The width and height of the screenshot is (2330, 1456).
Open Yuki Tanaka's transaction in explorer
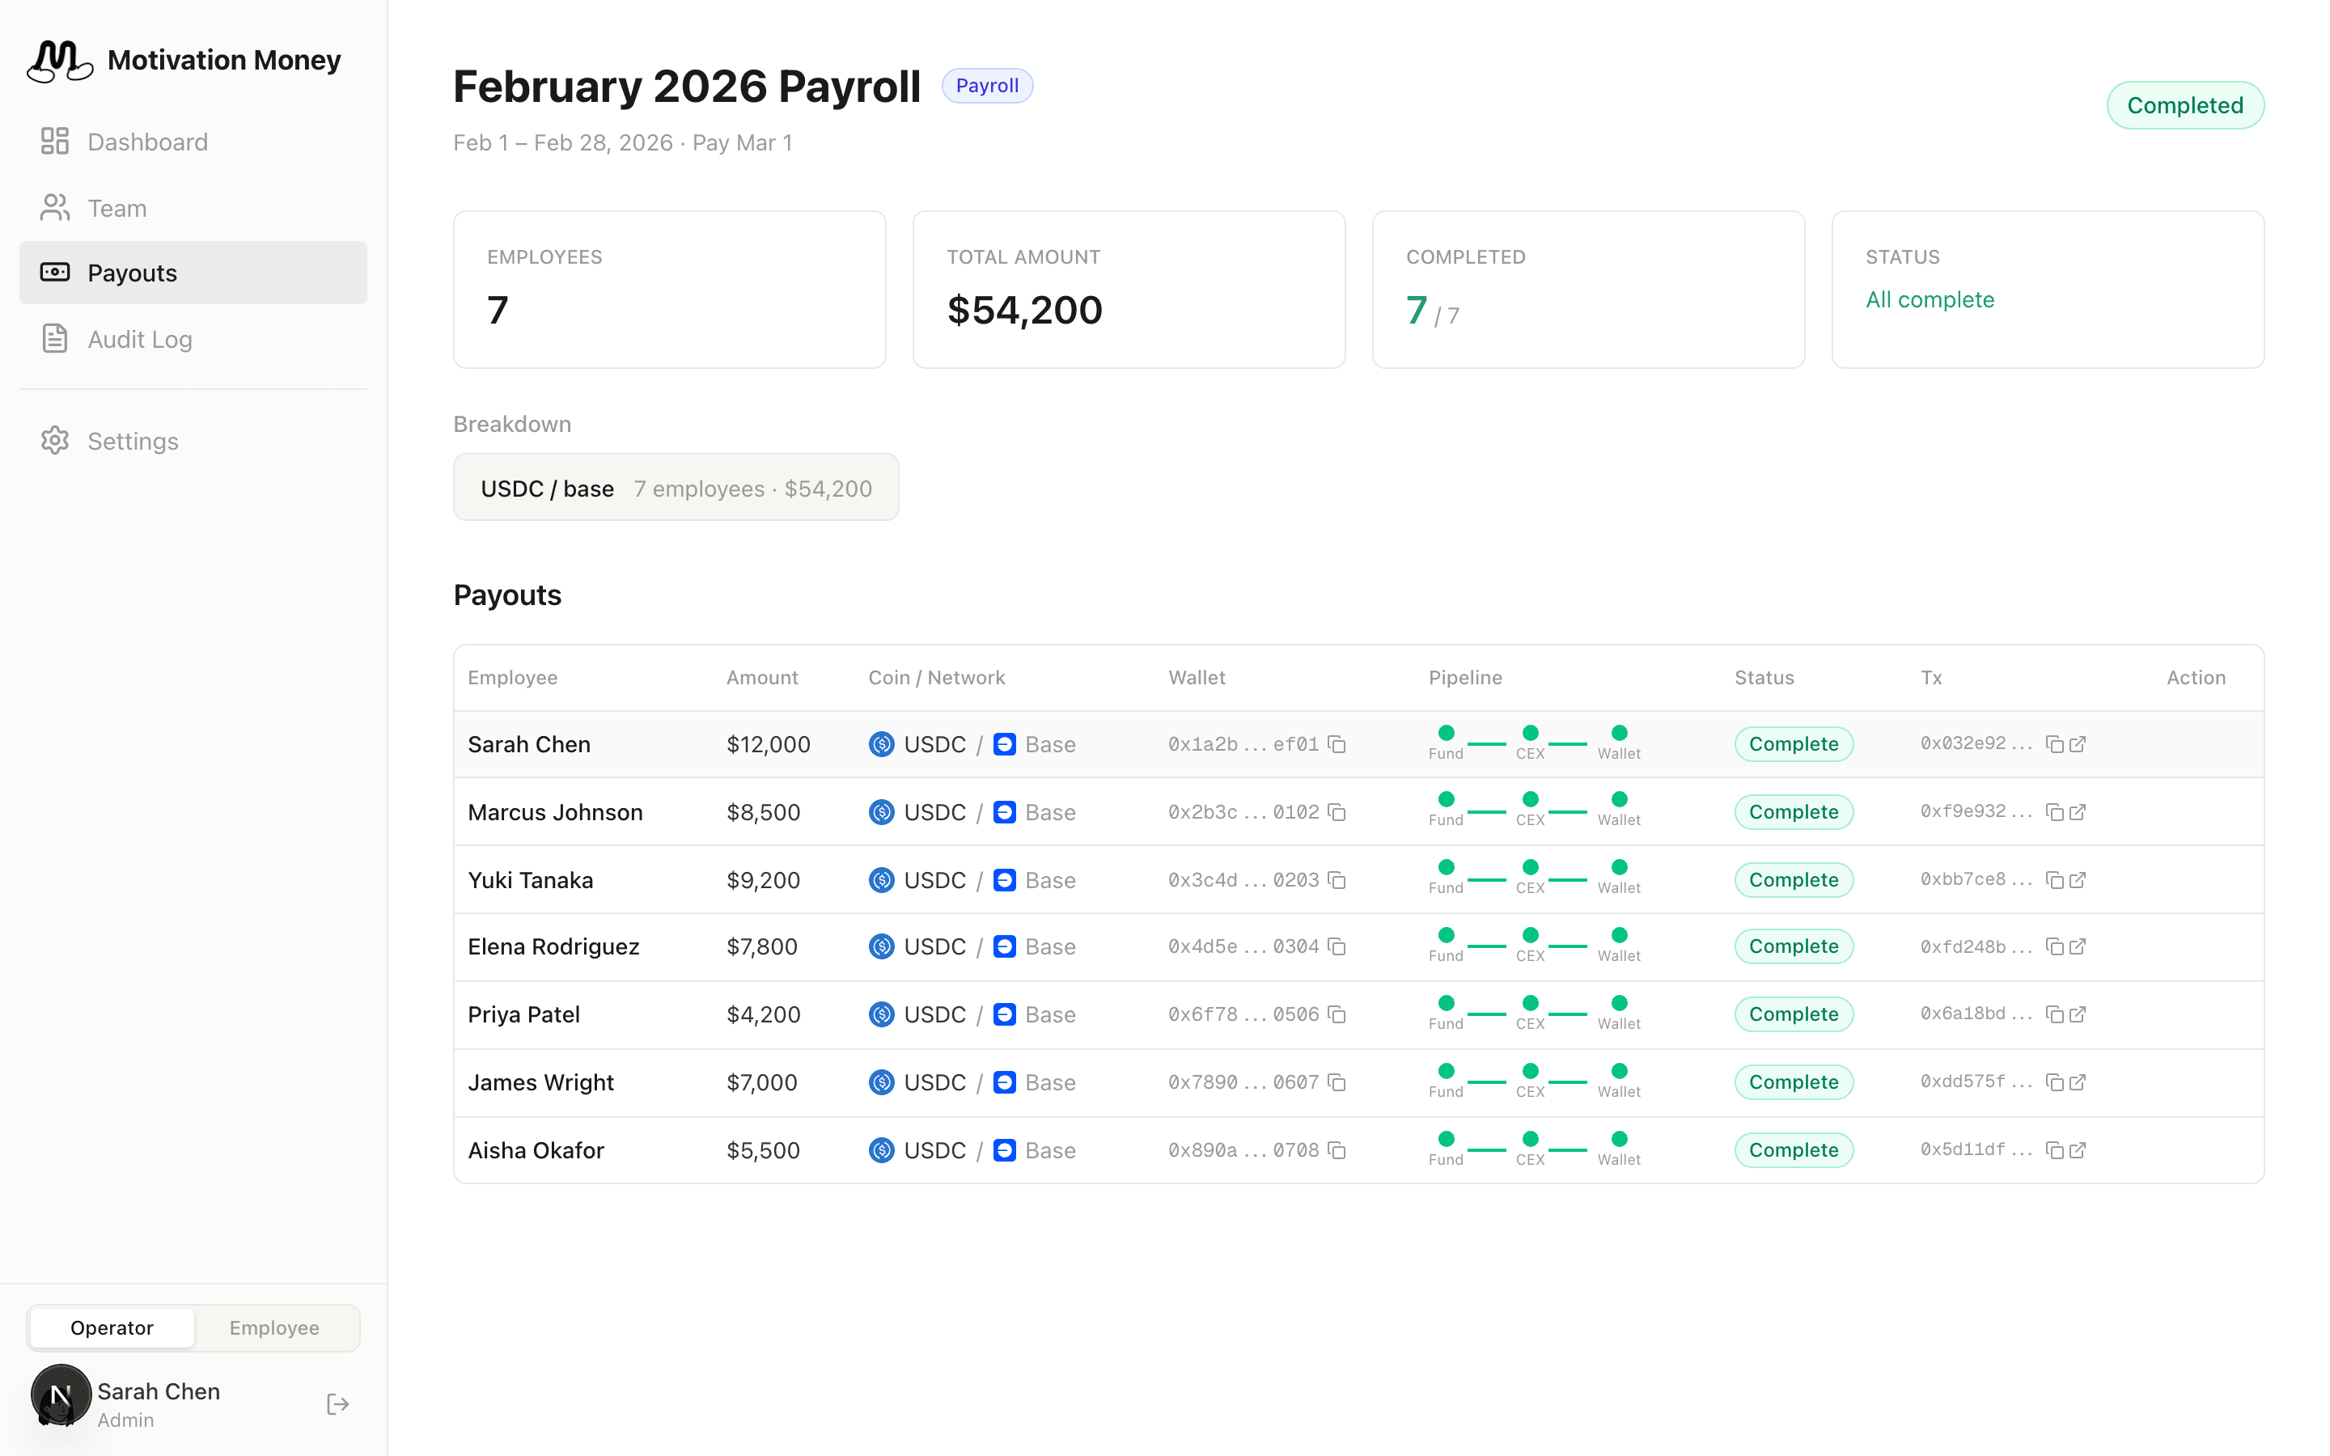(x=2078, y=880)
